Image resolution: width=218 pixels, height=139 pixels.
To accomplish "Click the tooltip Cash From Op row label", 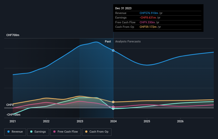I will click(125, 27).
